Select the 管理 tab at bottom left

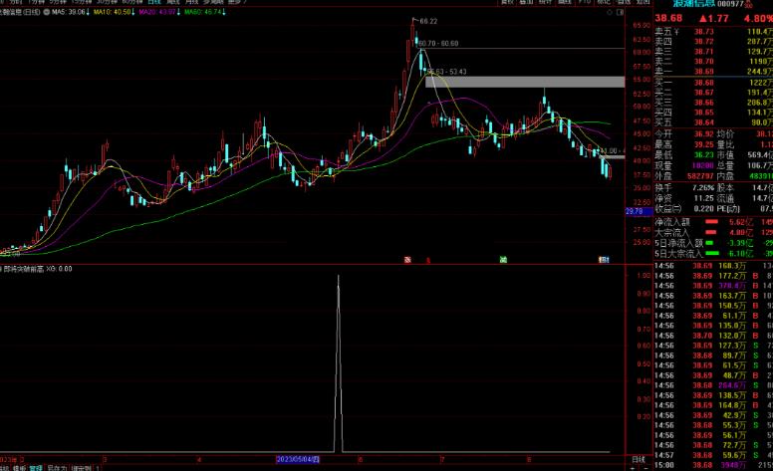36,468
